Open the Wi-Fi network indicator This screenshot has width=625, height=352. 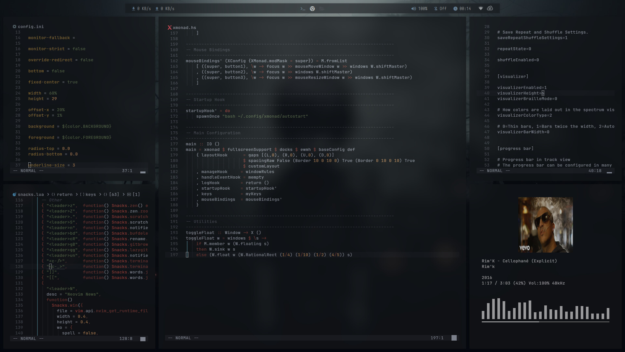click(480, 8)
